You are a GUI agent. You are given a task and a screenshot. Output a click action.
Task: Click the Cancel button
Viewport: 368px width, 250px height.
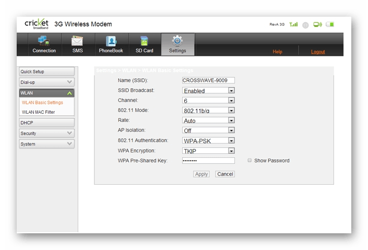[225, 174]
